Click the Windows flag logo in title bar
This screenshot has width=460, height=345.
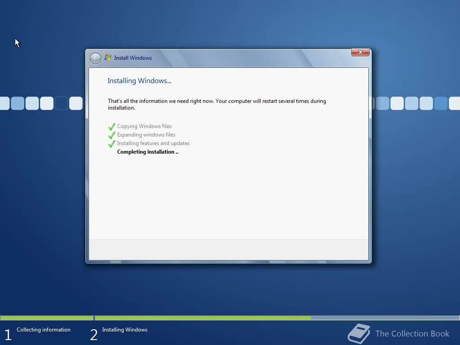pyautogui.click(x=108, y=58)
